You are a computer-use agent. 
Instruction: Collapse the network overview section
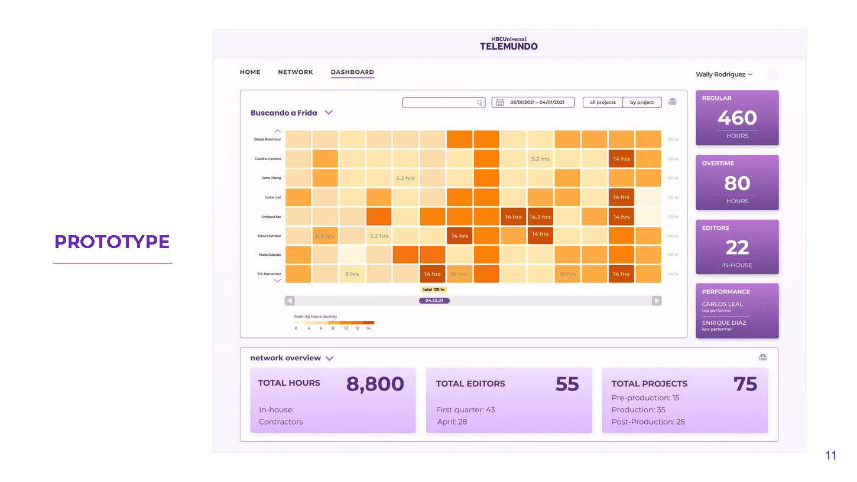click(329, 358)
